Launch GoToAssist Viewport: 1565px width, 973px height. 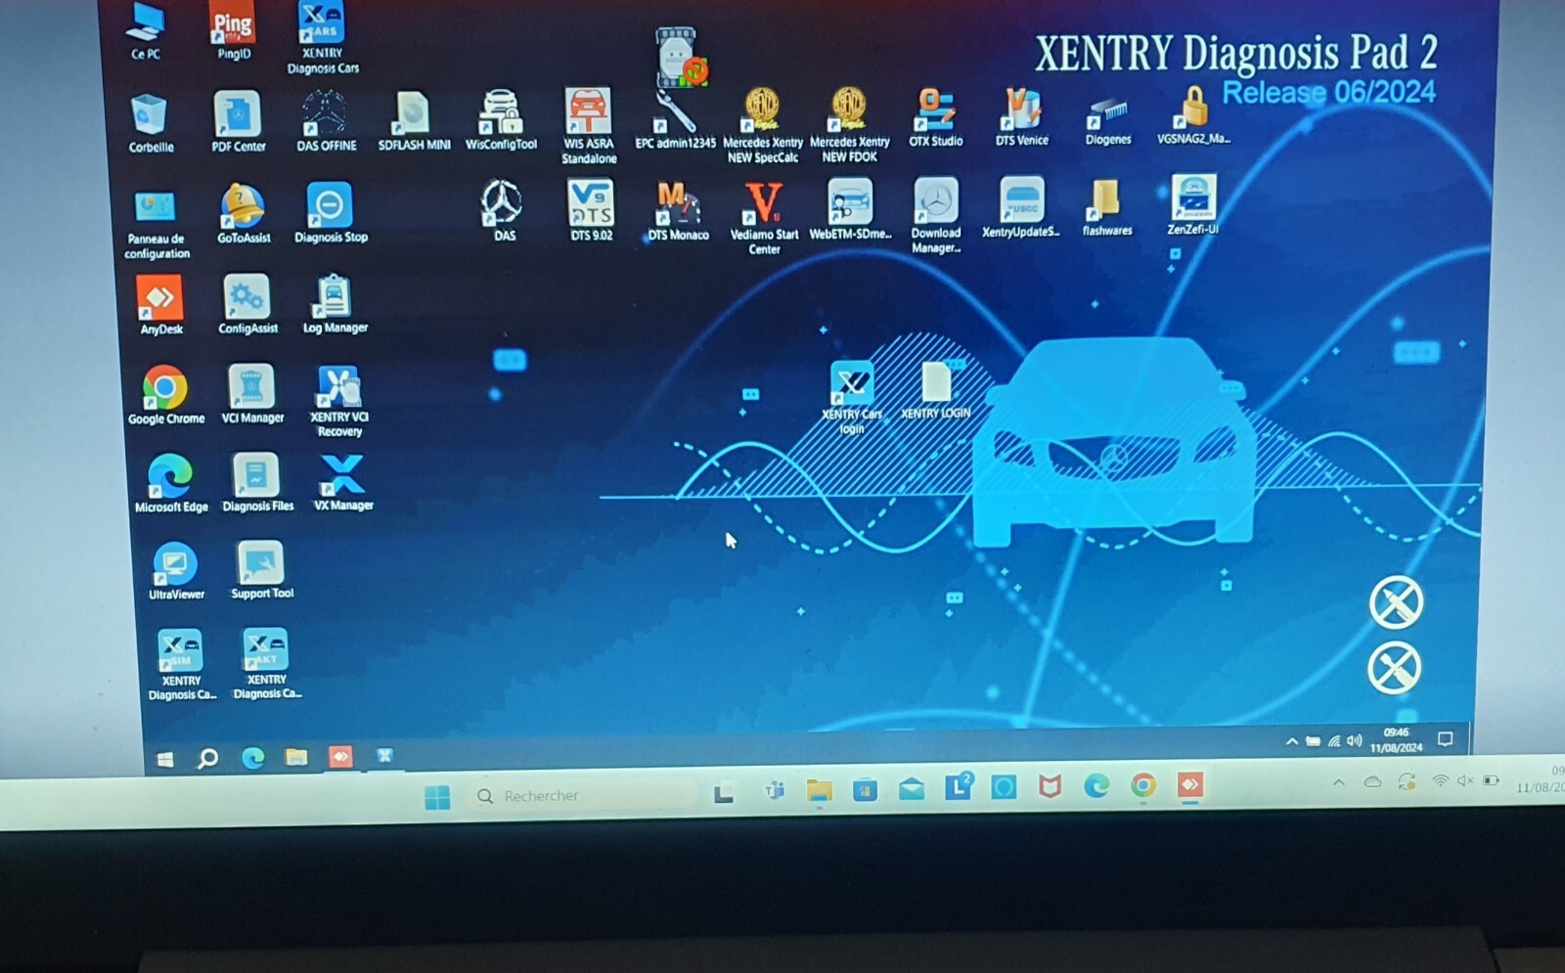[243, 213]
